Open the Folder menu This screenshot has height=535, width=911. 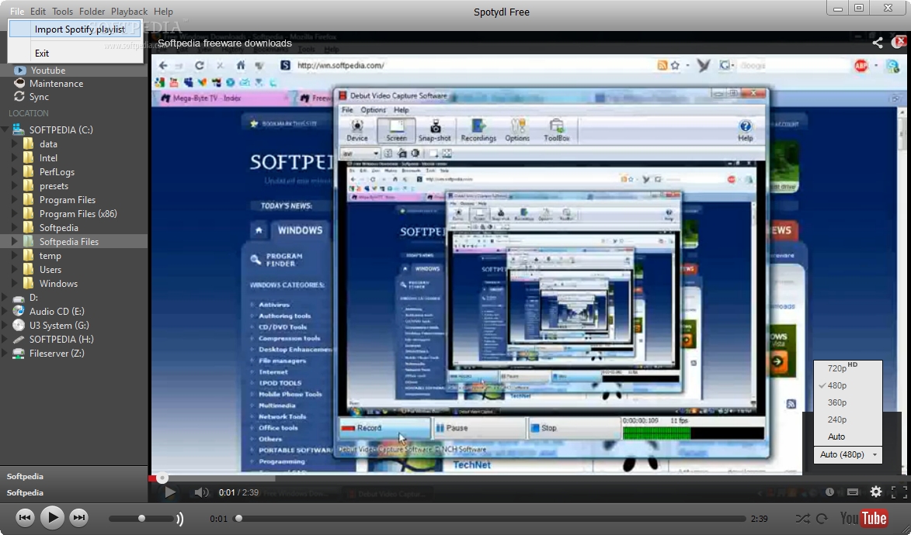click(92, 11)
